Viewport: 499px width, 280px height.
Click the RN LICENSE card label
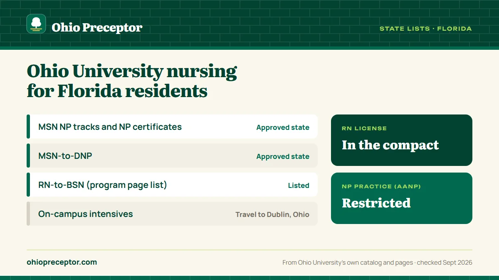tap(364, 129)
